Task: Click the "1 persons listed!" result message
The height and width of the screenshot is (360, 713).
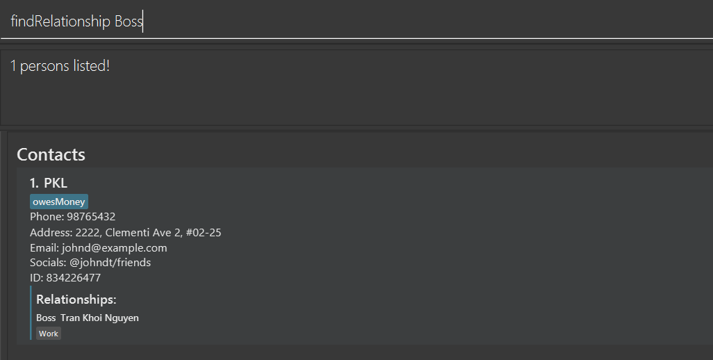Action: (x=60, y=66)
